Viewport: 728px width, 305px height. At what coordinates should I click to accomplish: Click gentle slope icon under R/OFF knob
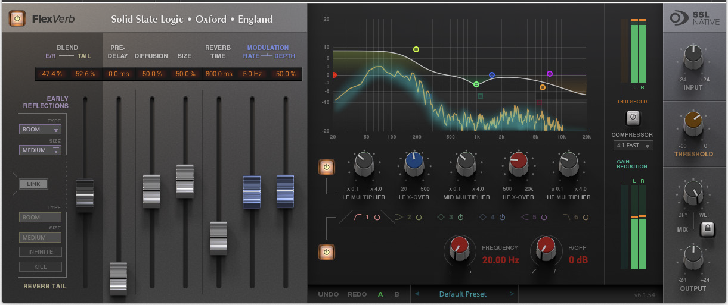point(535,272)
